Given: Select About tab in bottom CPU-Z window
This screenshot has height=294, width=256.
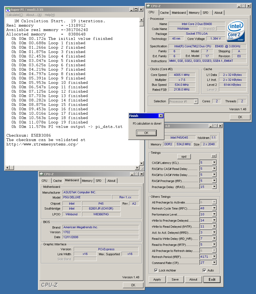Looking at the screenshot, I should [111, 181].
